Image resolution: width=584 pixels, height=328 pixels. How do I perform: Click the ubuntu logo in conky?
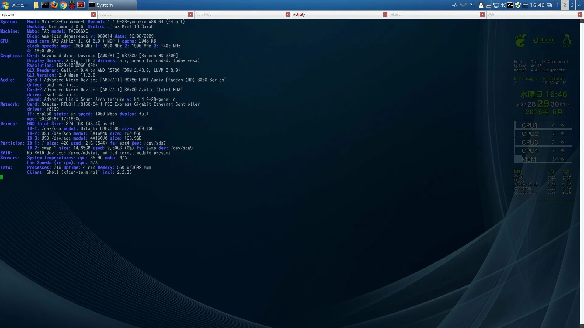point(544,40)
